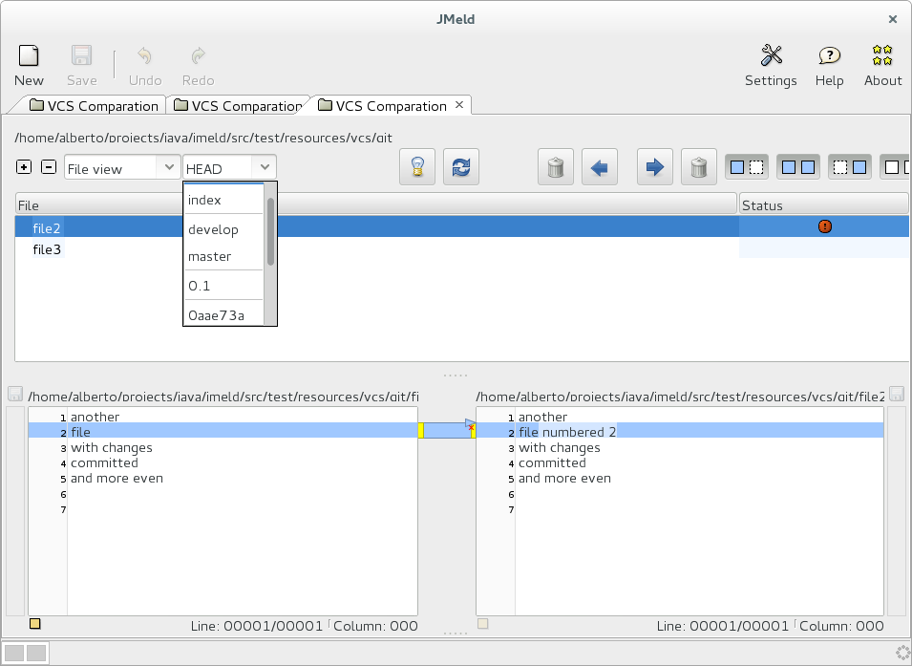Click the splitter dots between list and diff
Viewport: 912px width, 666px height.
pos(456,376)
